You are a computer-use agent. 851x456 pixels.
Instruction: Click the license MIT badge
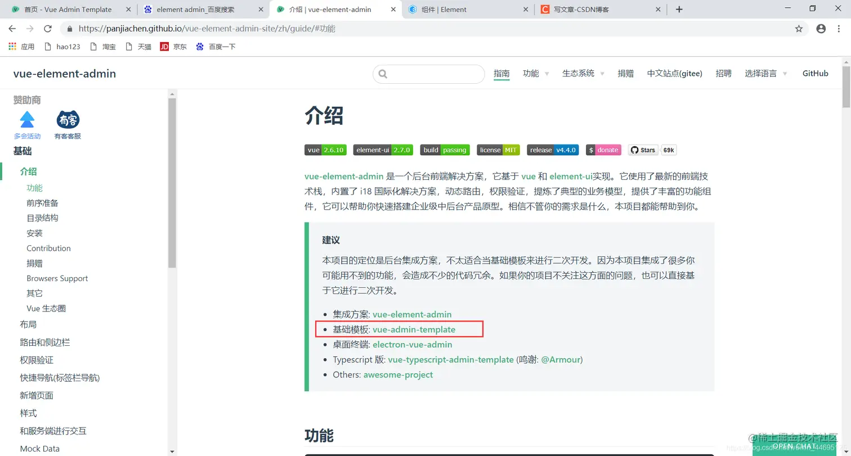[x=498, y=150]
